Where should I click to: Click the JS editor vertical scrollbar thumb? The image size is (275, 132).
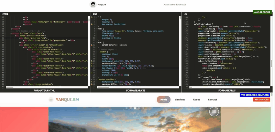(272, 63)
